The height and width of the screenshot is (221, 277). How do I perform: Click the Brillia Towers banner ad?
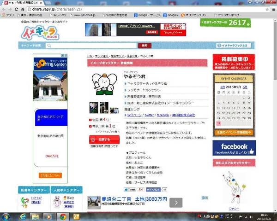(135, 29)
